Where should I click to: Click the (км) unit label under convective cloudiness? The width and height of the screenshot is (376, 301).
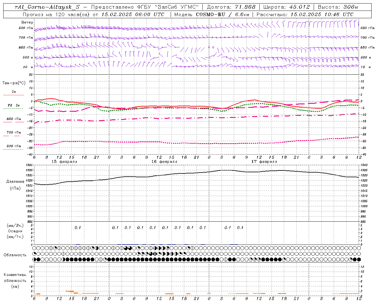[x=15, y=286]
